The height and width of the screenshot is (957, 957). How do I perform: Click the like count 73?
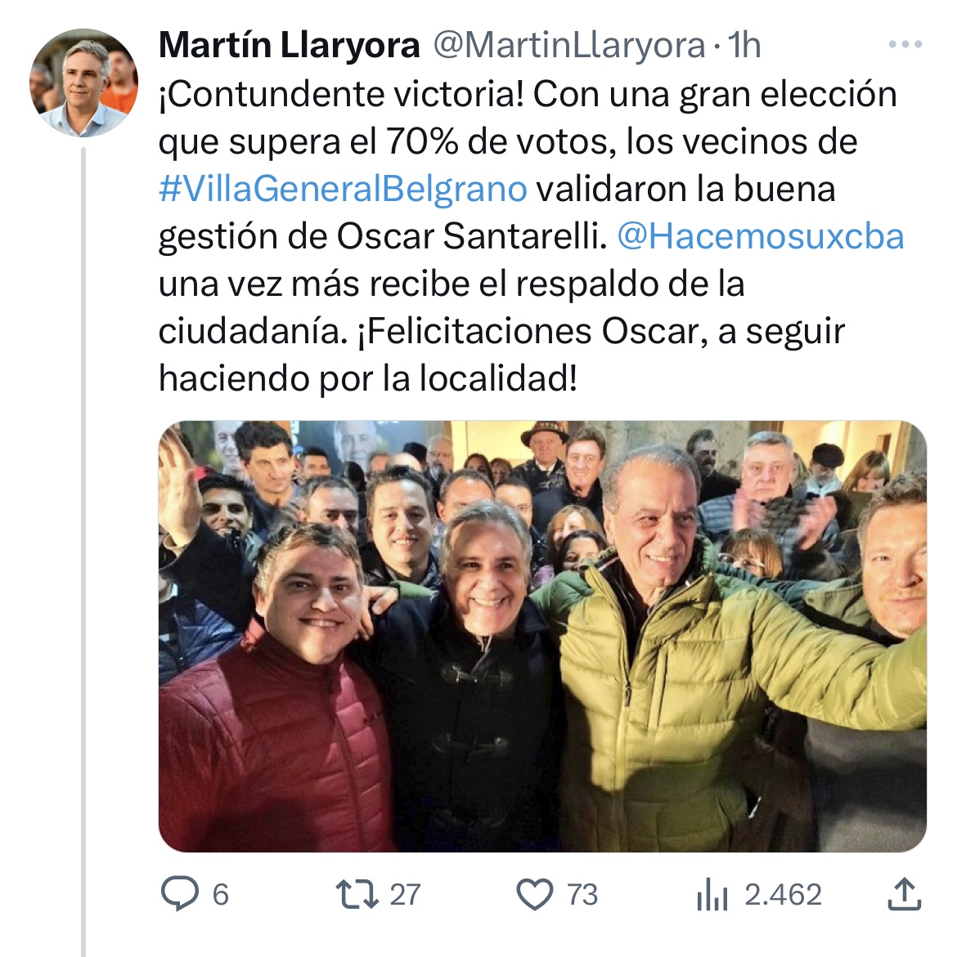[582, 895]
